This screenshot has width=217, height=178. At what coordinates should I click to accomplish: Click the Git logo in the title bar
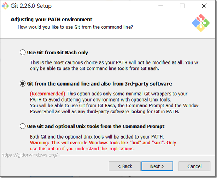pos(5,6)
